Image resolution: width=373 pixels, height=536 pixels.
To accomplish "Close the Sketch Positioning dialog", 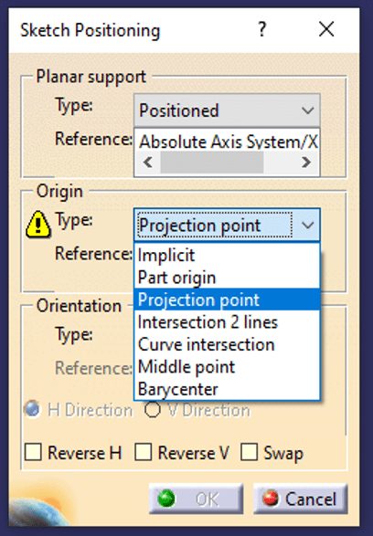I will coord(326,29).
